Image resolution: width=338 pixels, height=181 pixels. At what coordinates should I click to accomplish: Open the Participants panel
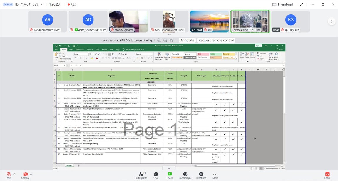(141, 175)
